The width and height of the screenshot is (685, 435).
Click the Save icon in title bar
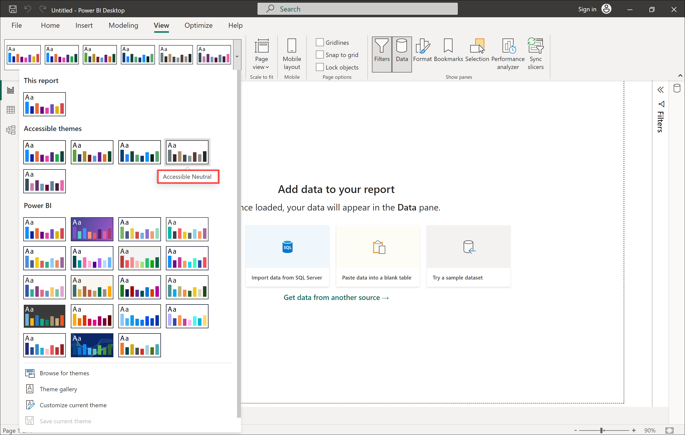(x=13, y=10)
